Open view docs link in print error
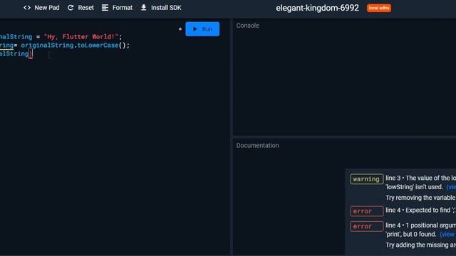The width and height of the screenshot is (456, 256). point(447,234)
